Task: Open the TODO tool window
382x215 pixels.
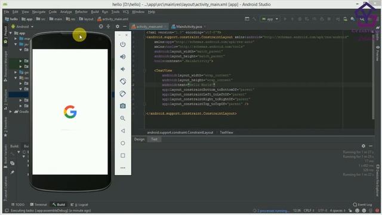Action: (x=18, y=205)
